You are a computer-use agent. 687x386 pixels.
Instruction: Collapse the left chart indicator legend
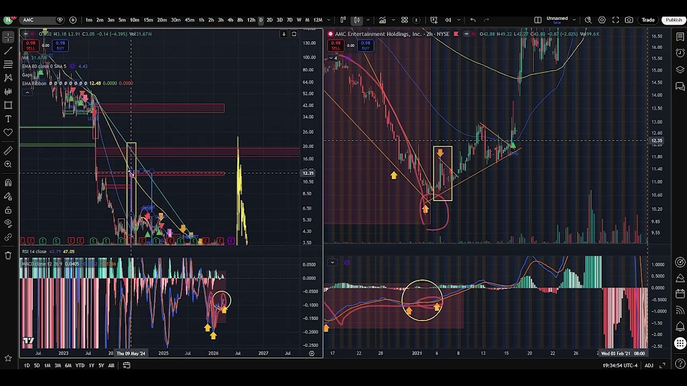click(27, 92)
